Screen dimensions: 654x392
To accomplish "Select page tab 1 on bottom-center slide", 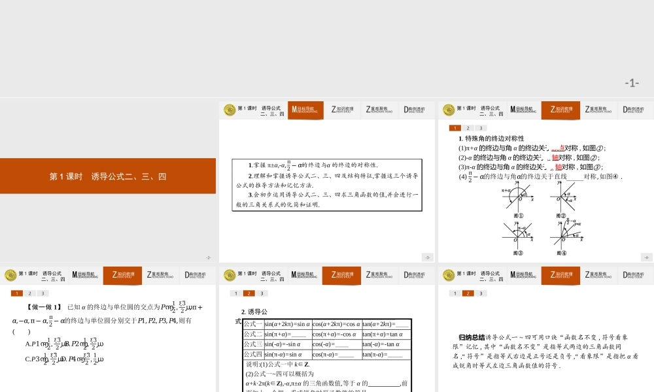I will point(235,293).
